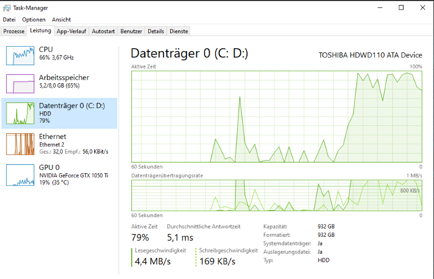Select the Datenträger 0 (C: D:) sidebar label
This screenshot has height=279, width=434.
72,106
